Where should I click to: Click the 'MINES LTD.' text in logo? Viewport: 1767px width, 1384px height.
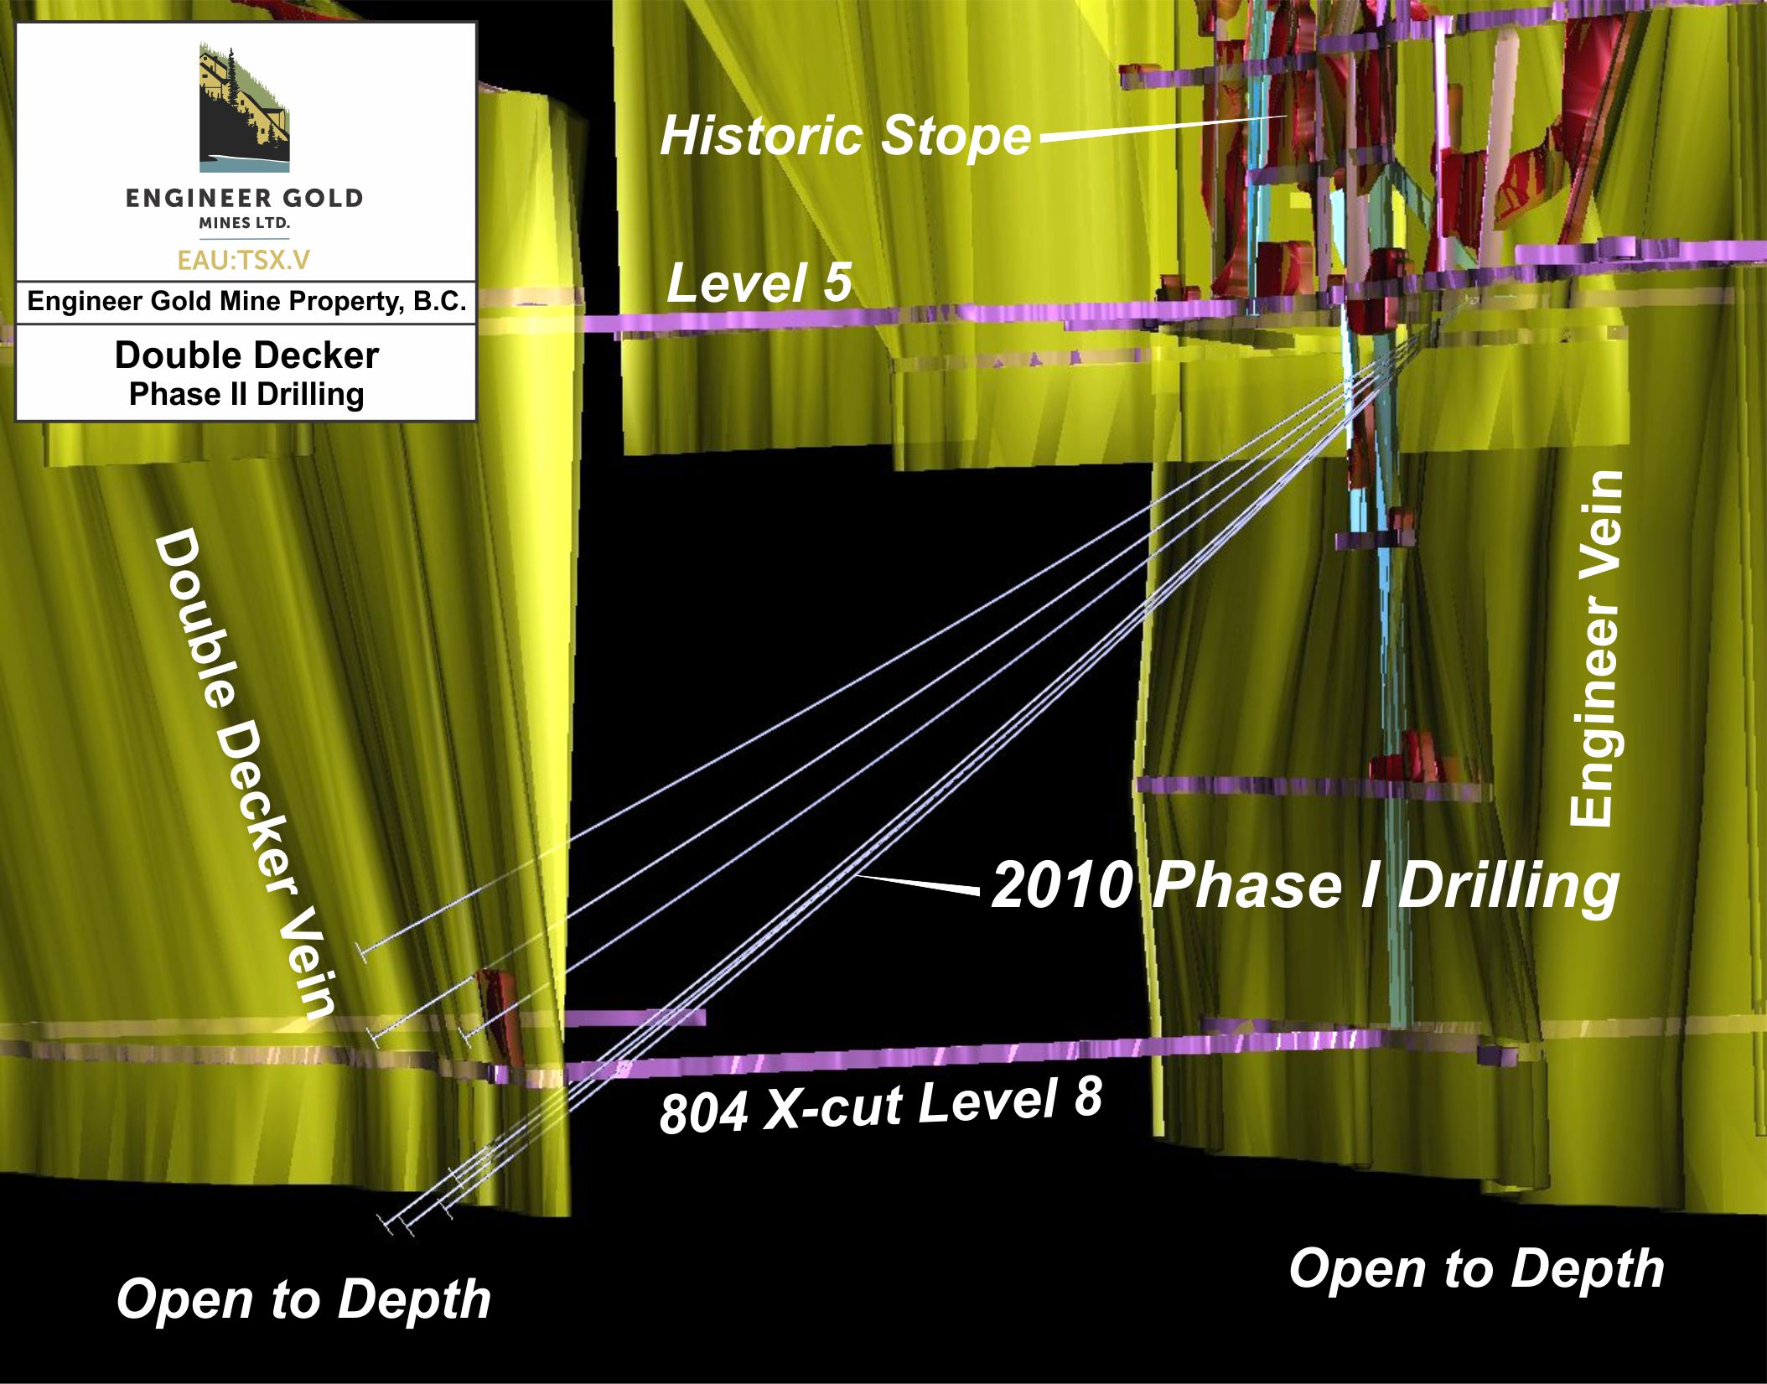(x=244, y=223)
